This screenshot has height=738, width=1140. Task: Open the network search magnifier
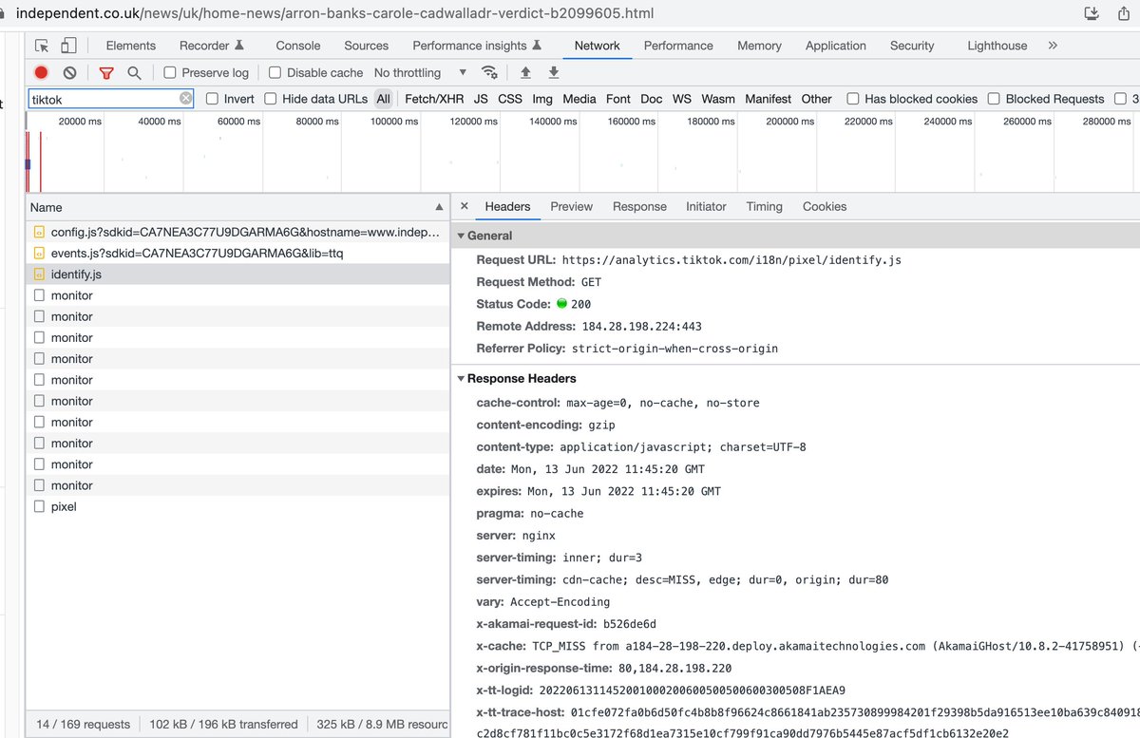[134, 72]
